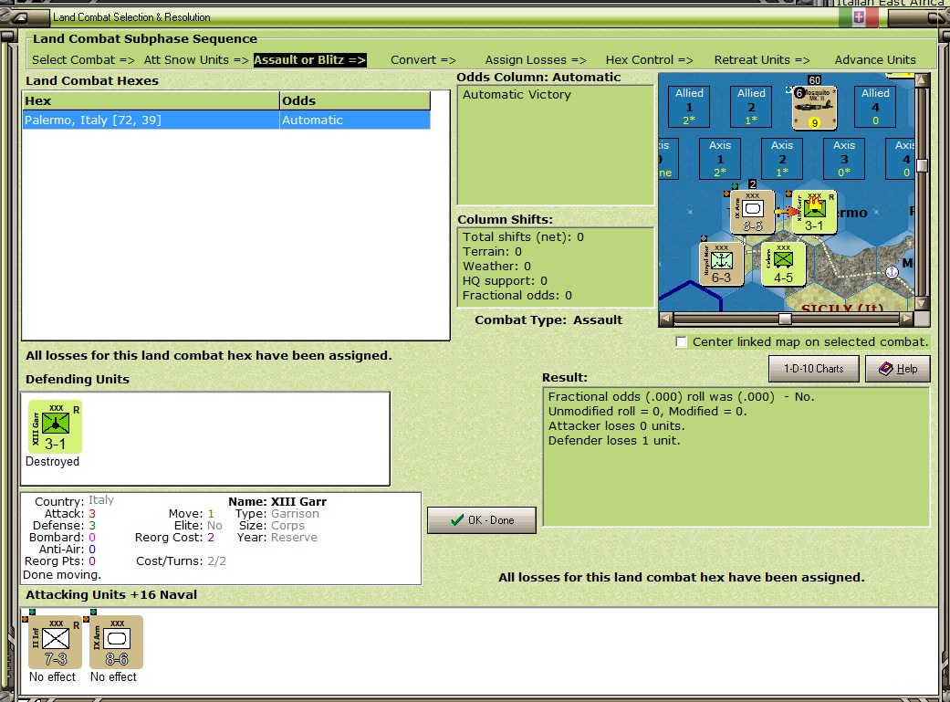Click the Advance Units subphase step
The image size is (950, 702).
pos(875,60)
